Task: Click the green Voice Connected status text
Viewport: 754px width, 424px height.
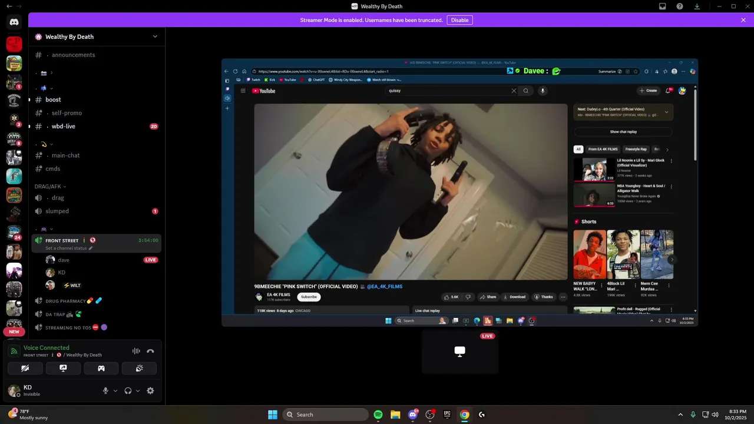Action: click(47, 347)
